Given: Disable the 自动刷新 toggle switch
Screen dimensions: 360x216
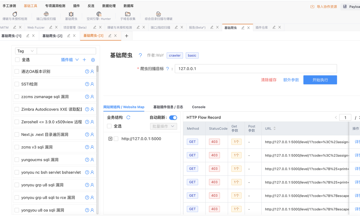Looking at the screenshot, I should (x=173, y=118).
